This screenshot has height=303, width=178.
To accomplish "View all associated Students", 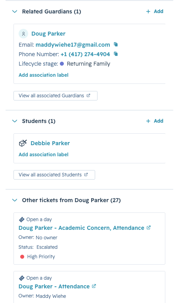I will pos(54,175).
